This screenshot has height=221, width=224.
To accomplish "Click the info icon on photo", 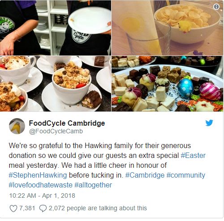I will tap(216, 7).
